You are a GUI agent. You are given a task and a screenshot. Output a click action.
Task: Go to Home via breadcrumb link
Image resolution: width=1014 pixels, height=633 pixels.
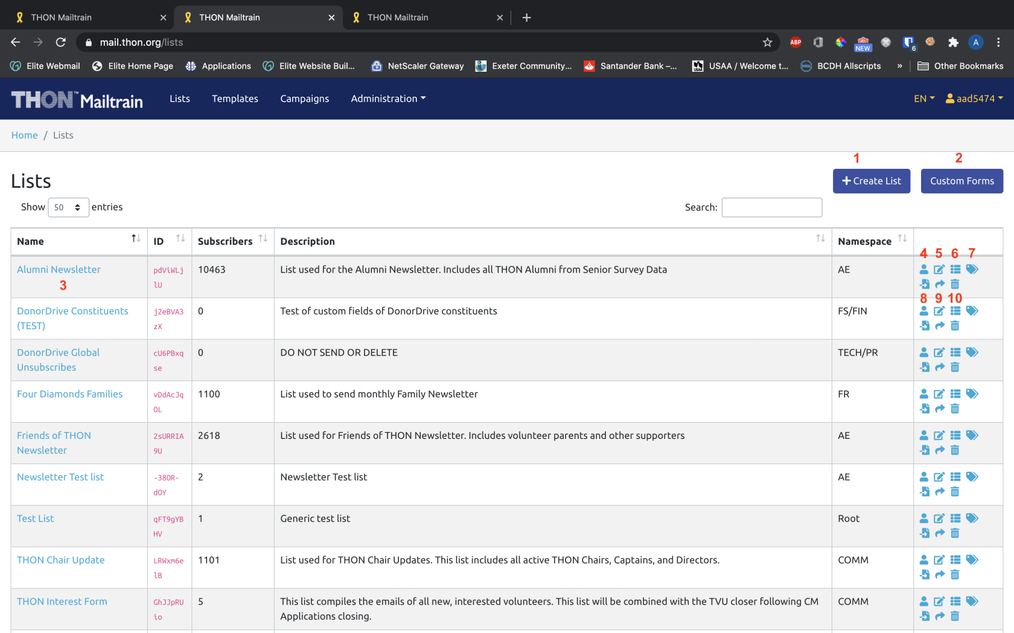pyautogui.click(x=25, y=136)
